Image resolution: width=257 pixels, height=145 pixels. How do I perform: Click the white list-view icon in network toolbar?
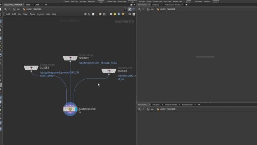pos(93,14)
